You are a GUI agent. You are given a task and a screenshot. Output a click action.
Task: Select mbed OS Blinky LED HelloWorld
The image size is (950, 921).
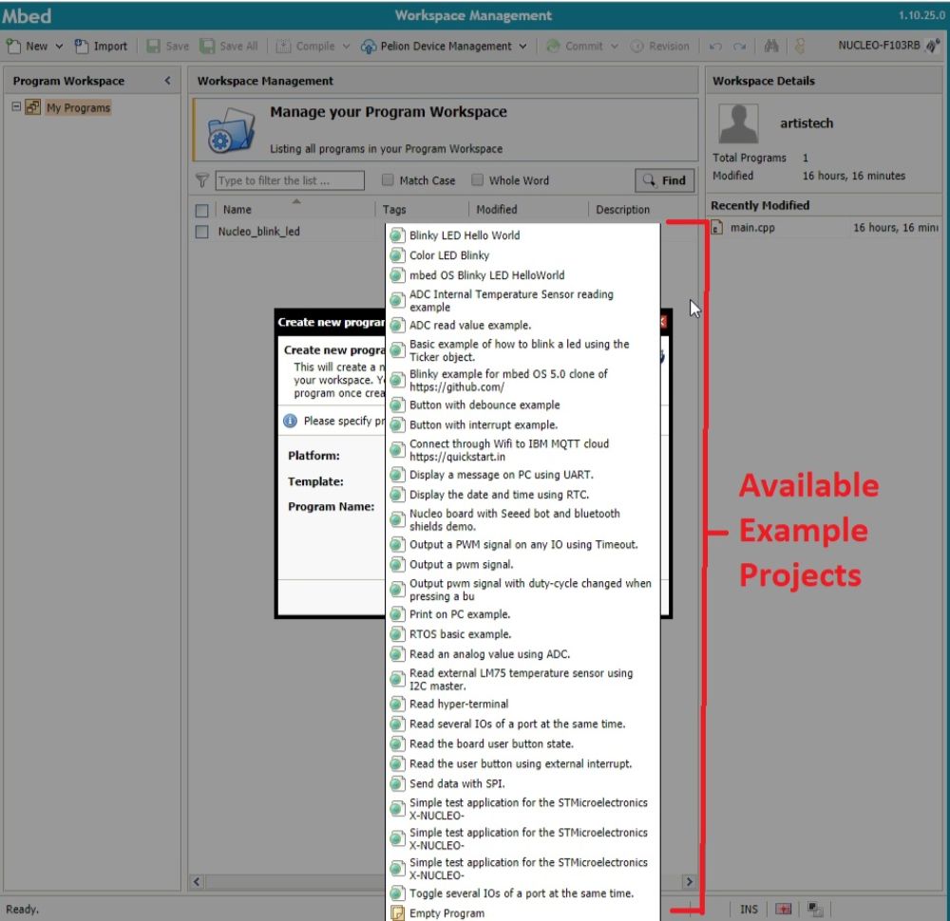coord(522,275)
